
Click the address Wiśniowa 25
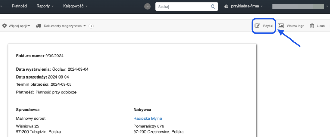(28, 126)
